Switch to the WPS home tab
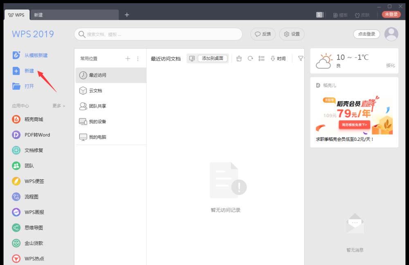Image resolution: width=409 pixels, height=265 pixels. [16, 15]
